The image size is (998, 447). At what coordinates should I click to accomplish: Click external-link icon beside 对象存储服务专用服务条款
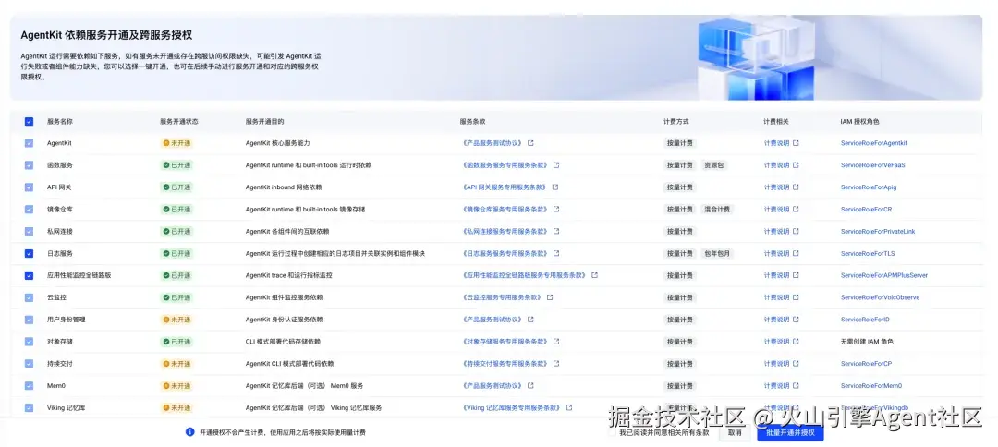coord(557,342)
